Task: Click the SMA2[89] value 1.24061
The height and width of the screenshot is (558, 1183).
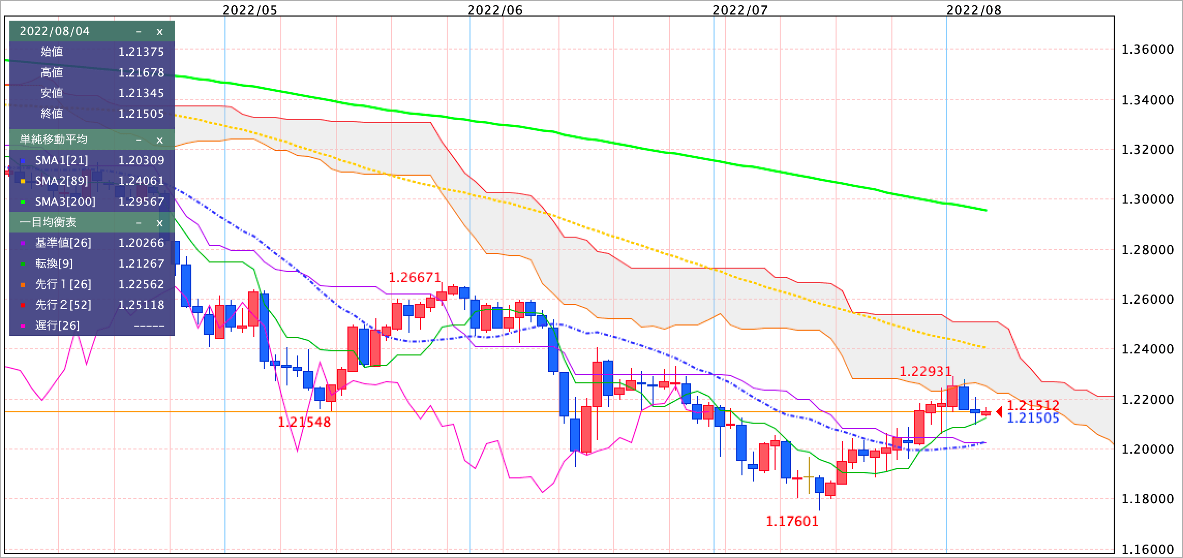Action: coord(141,181)
